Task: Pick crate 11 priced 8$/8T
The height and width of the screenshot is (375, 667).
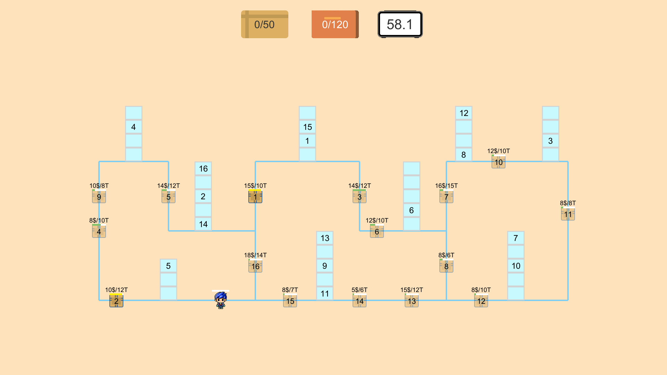Action: [568, 214]
